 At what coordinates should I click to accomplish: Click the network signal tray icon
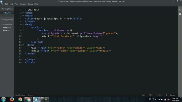click(159, 99)
